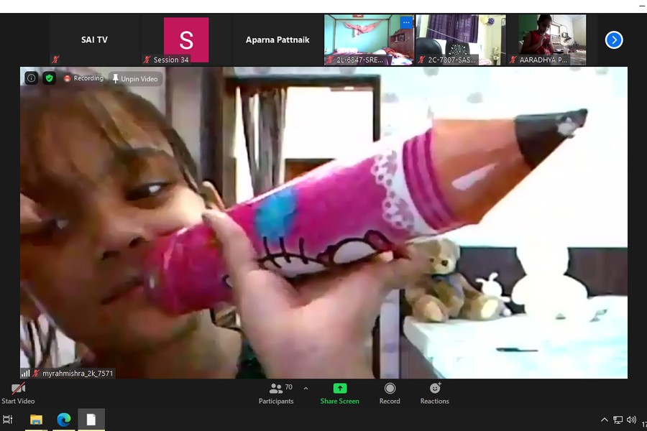Open Task View on the taskbar
The image size is (647, 431).
(8, 420)
